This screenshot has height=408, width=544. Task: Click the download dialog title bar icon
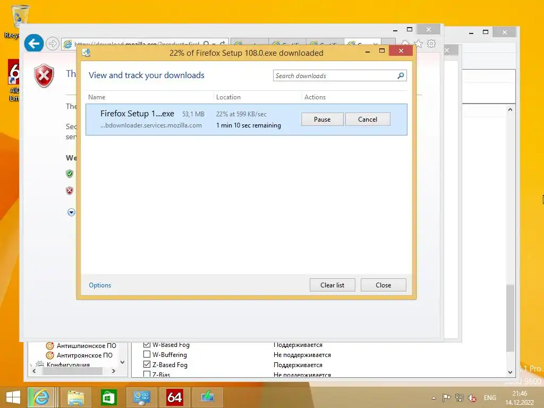point(86,53)
